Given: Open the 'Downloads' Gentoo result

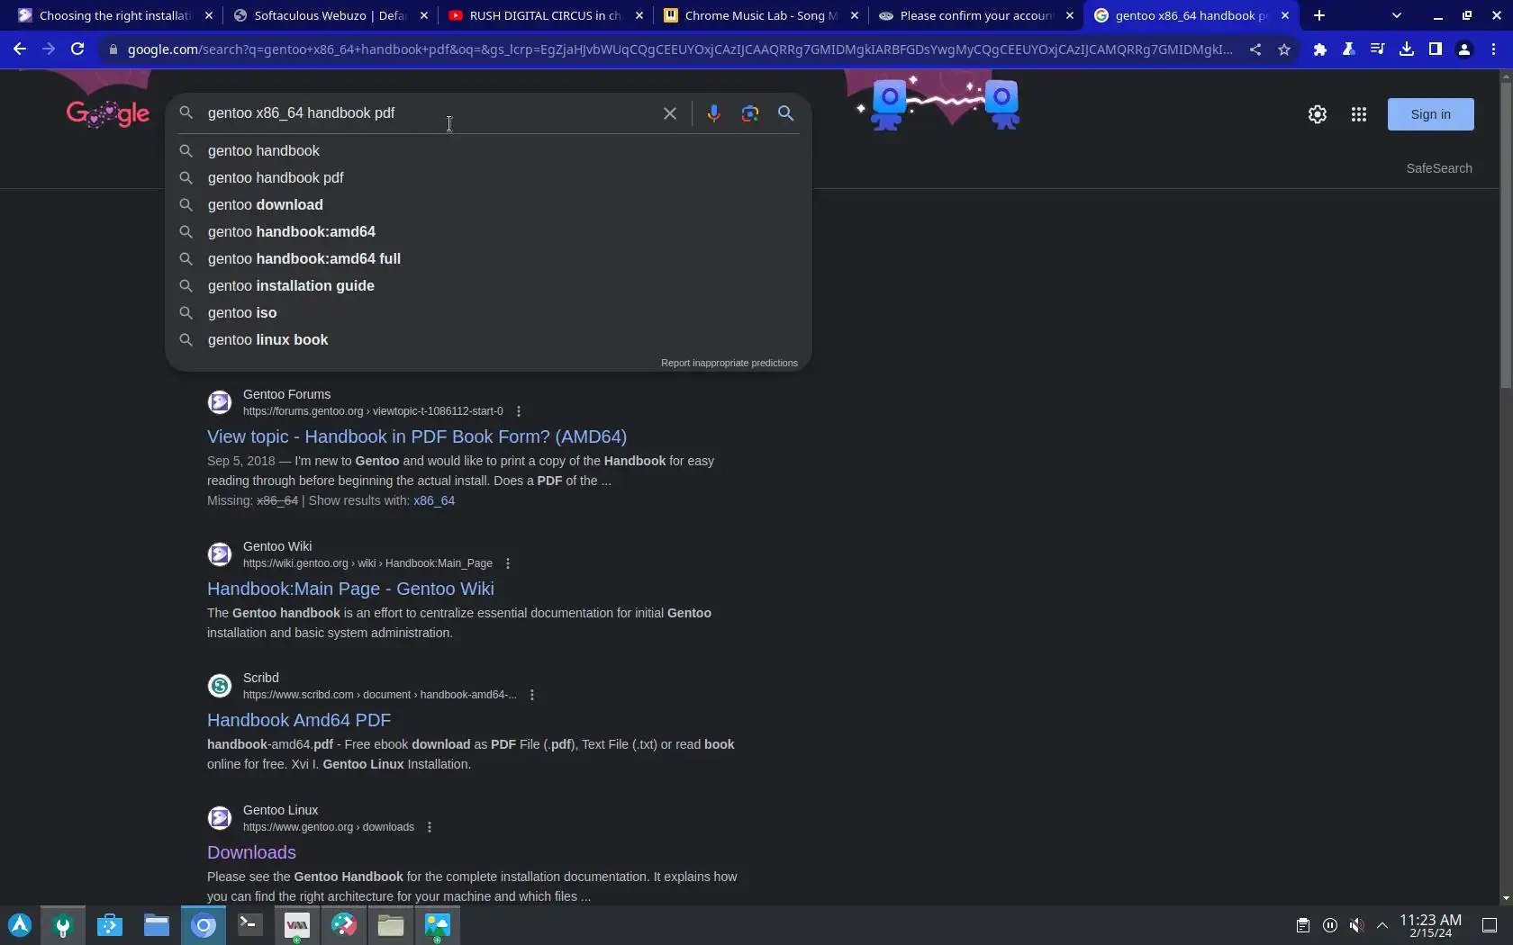Looking at the screenshot, I should click(x=251, y=852).
